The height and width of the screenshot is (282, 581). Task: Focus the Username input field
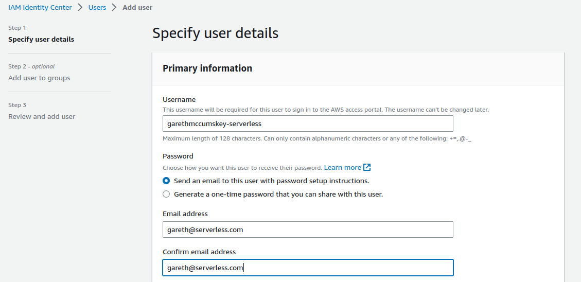tap(308, 124)
